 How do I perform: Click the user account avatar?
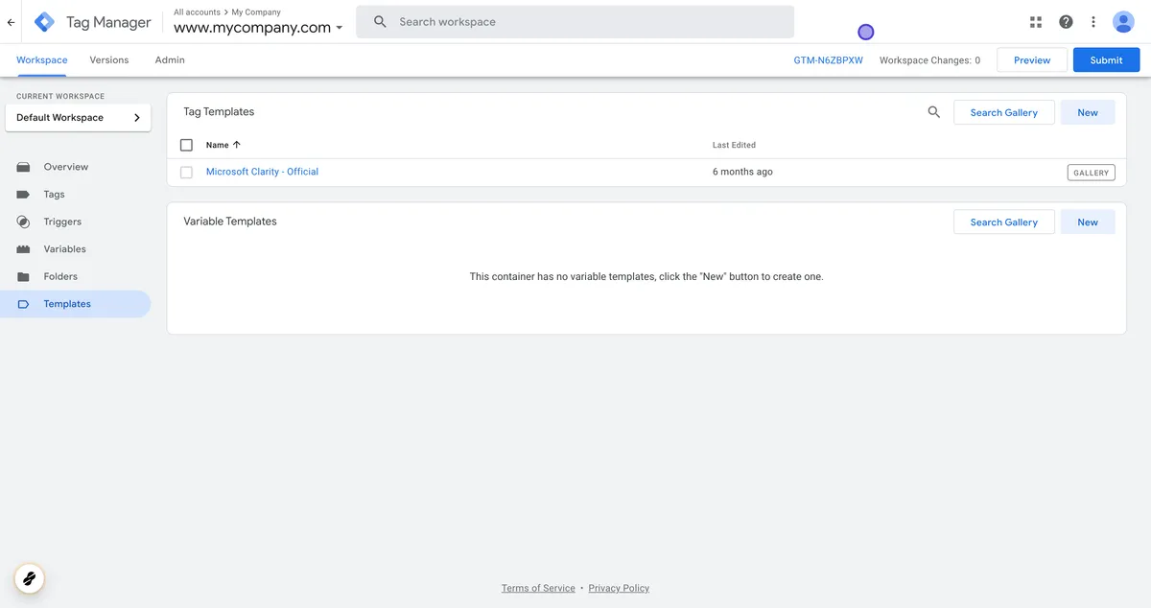point(1123,22)
